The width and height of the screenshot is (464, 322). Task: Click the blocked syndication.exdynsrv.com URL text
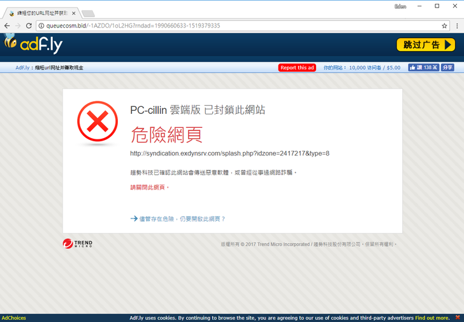[x=229, y=153]
